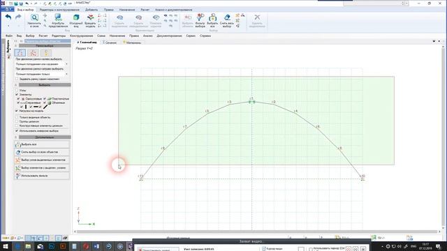Click the Redo arrow in the ribbon

18,17
